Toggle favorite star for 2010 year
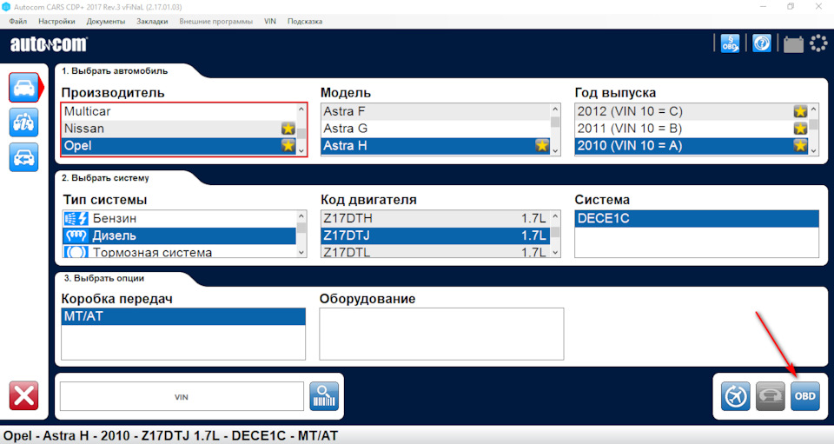834x444 pixels. [800, 146]
